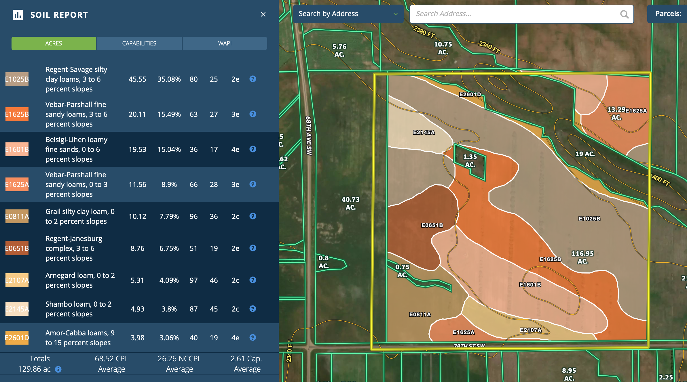The image size is (687, 382).
Task: Click the E1625B orange color swatch
Action: click(x=17, y=114)
